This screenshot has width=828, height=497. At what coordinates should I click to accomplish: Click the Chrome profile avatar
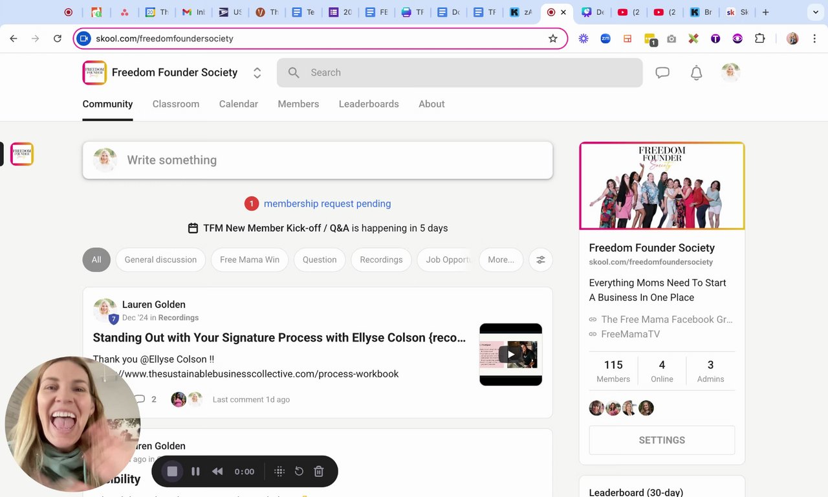pyautogui.click(x=792, y=39)
